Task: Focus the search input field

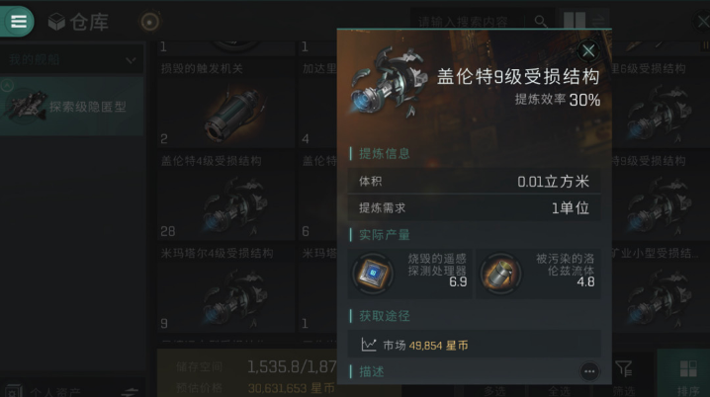Action: [x=467, y=22]
